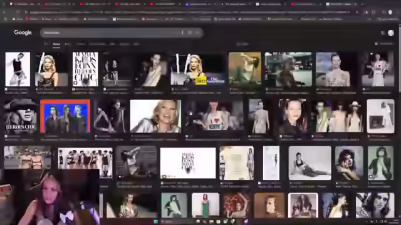
Task: Bookmark this page with star icon
Action: 357,12
